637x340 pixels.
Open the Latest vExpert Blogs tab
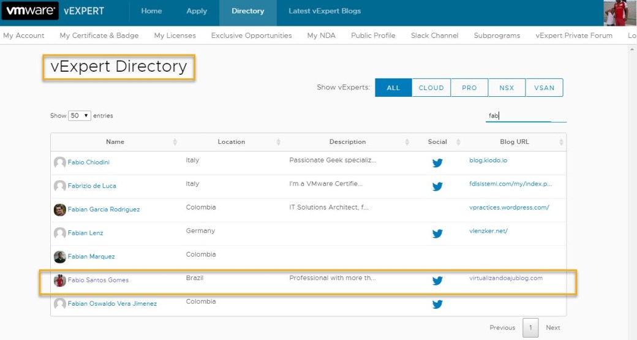click(325, 11)
